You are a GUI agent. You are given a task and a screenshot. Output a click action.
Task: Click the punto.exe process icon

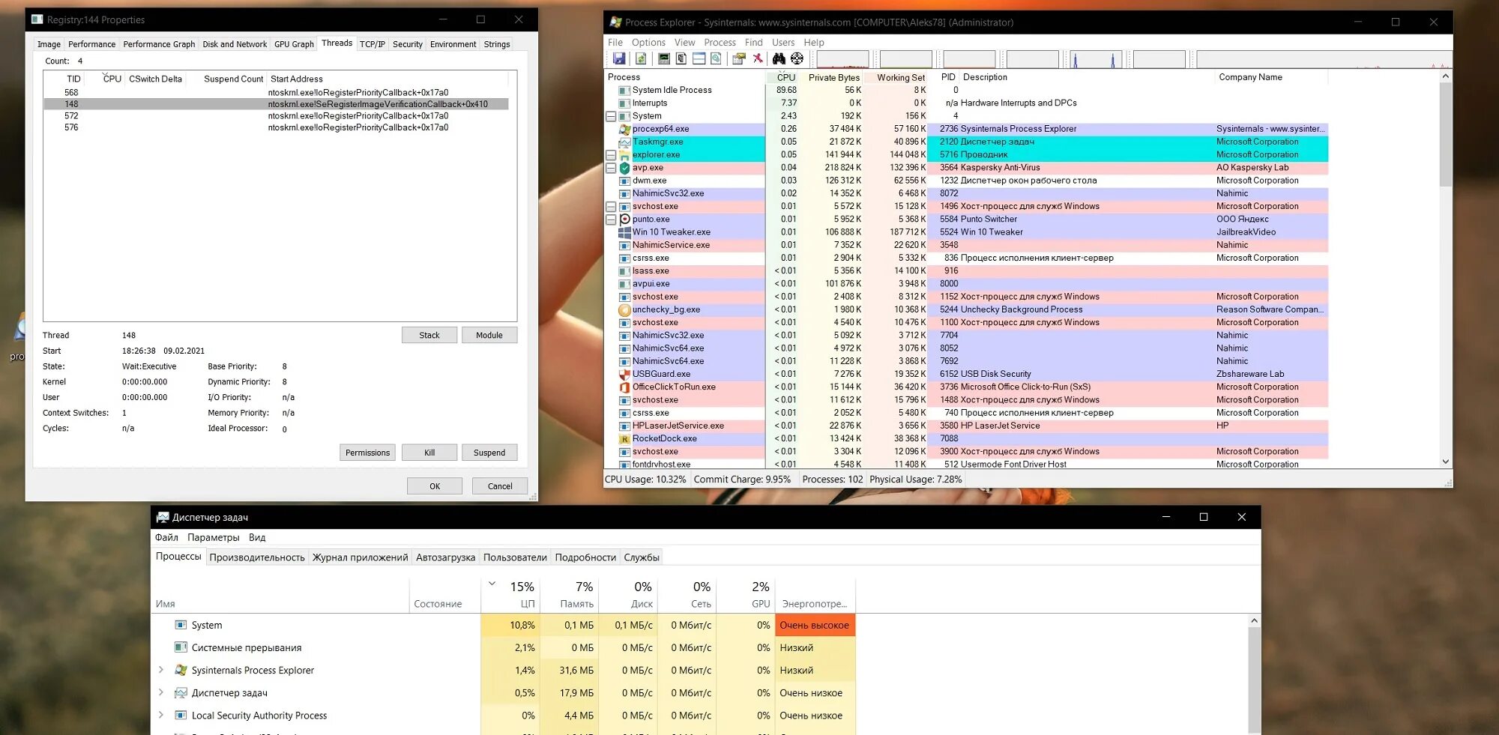point(624,220)
